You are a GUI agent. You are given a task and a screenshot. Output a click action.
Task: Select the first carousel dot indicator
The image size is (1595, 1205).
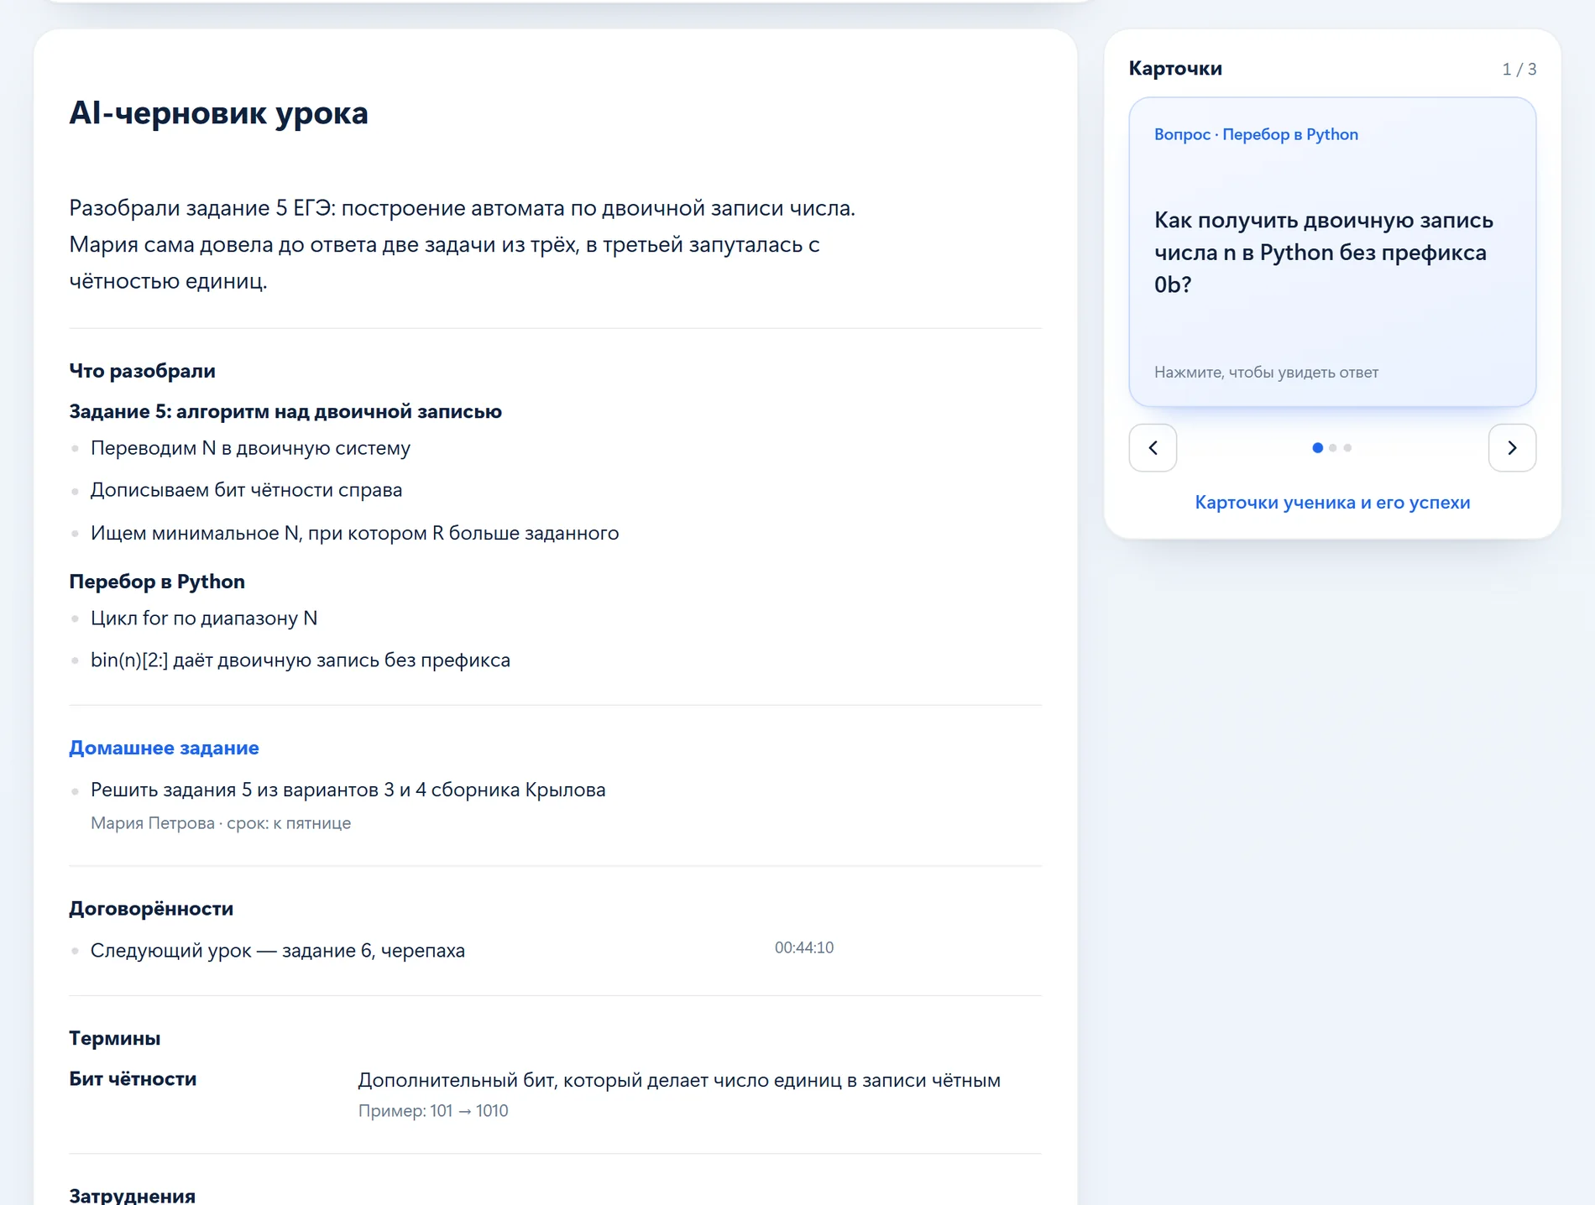click(x=1317, y=448)
